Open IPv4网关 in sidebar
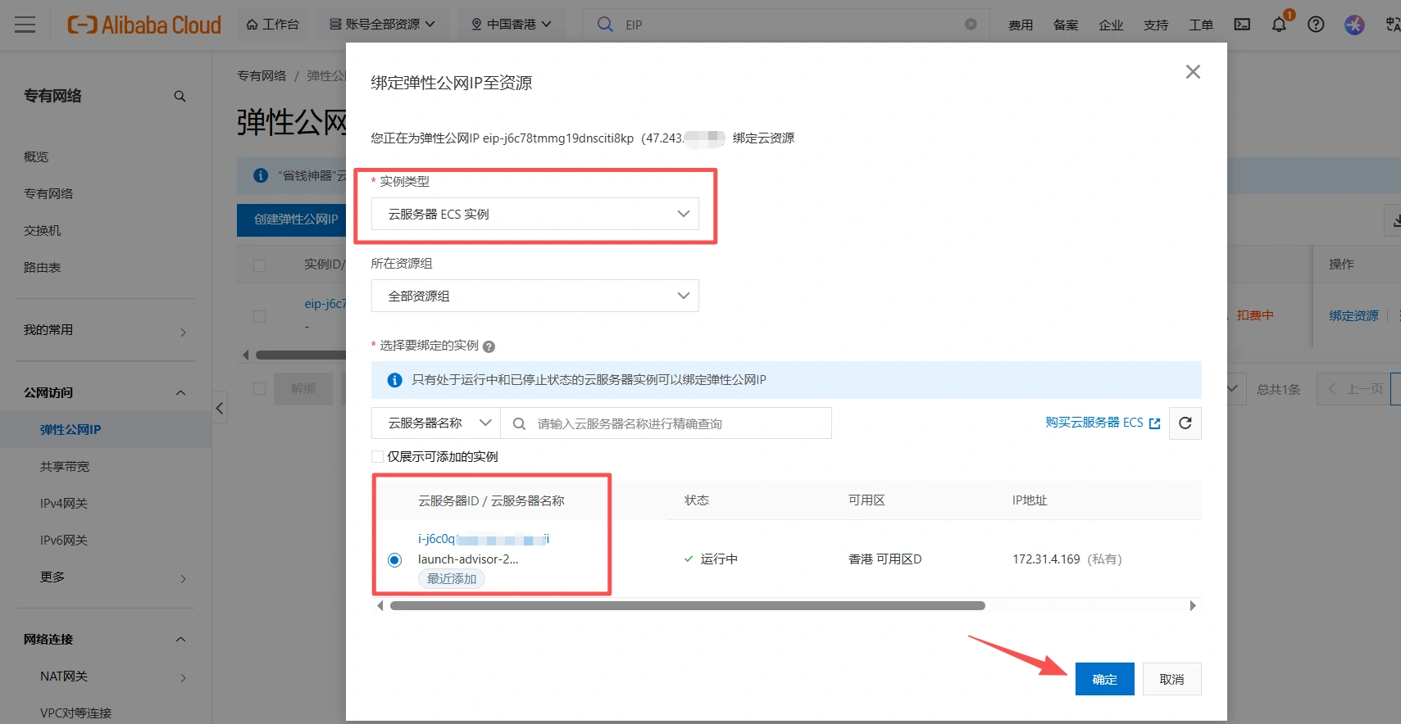This screenshot has width=1401, height=724. (x=64, y=503)
